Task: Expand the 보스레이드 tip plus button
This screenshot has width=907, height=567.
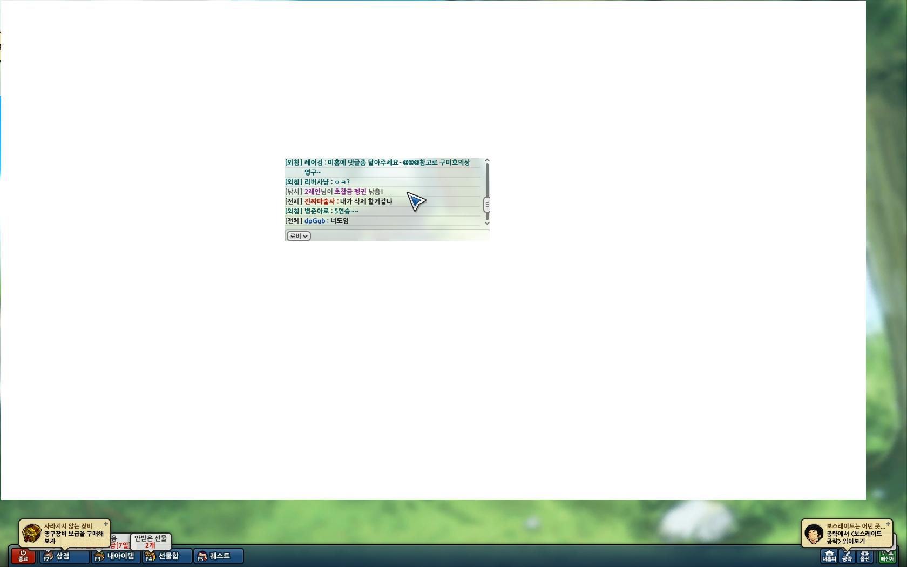Action: pos(888,524)
